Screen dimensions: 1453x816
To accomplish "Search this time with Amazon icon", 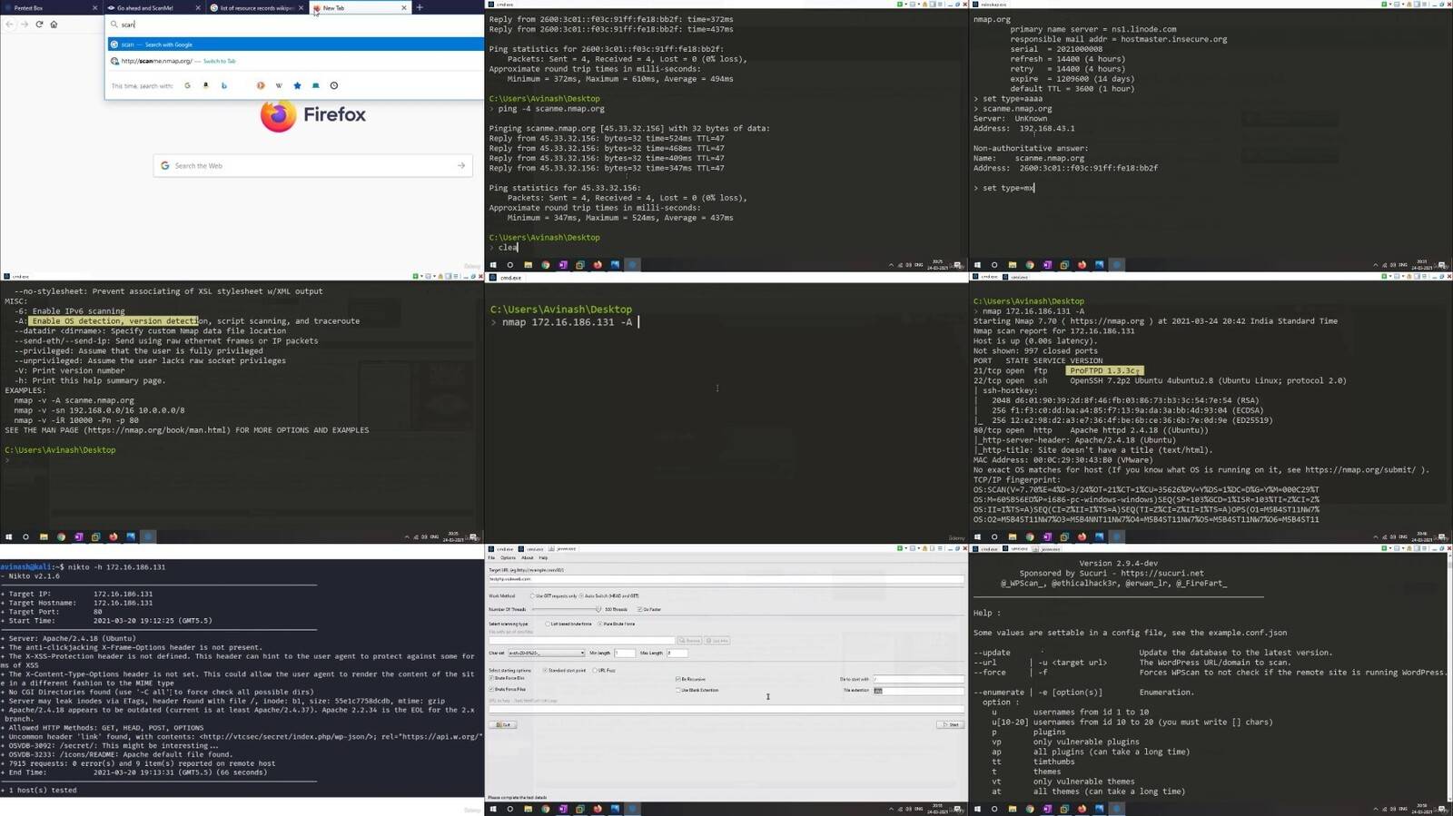I will pos(206,85).
